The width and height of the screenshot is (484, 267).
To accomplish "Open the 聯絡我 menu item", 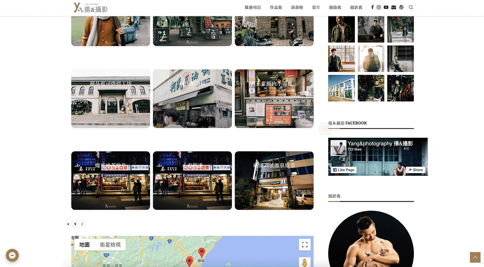I will point(335,8).
